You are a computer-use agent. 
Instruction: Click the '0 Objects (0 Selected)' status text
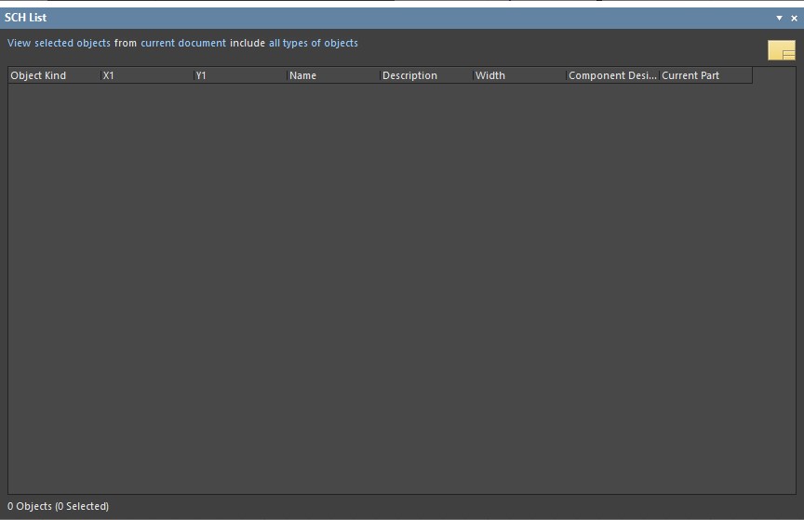tap(58, 506)
